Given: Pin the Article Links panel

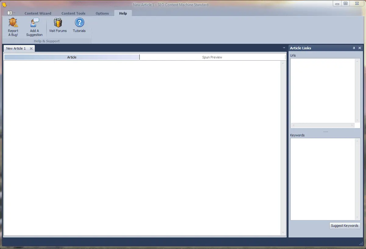Looking at the screenshot, I should [x=354, y=48].
